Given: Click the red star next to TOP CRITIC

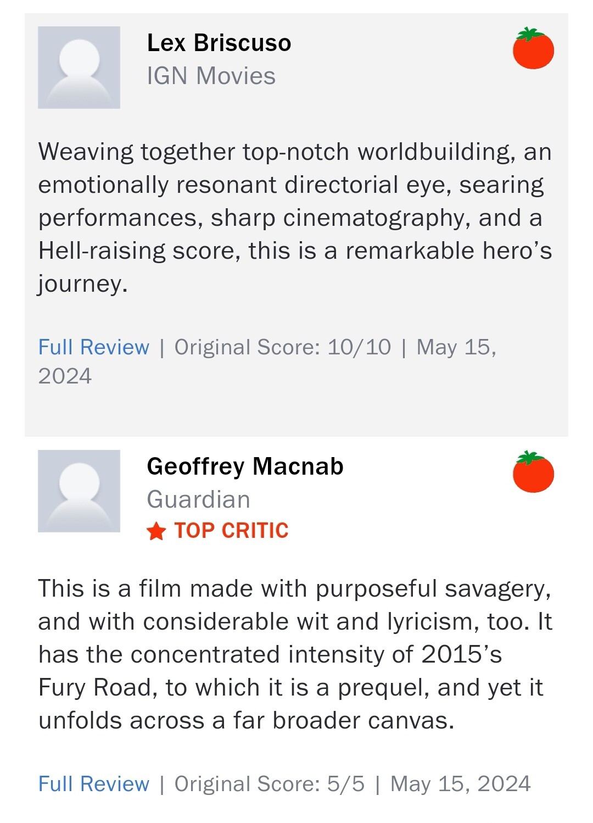Looking at the screenshot, I should click(x=156, y=531).
